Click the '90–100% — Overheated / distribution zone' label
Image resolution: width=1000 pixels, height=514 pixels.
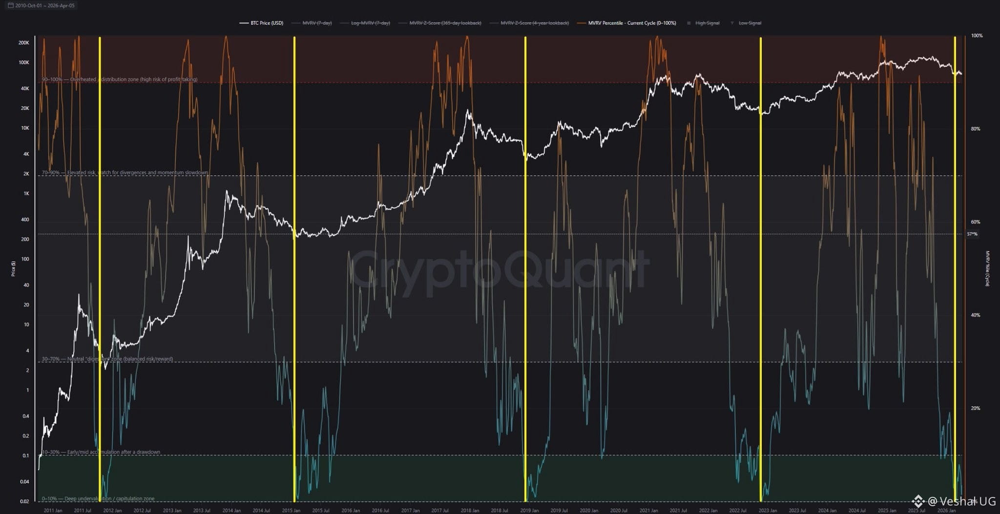pos(120,79)
